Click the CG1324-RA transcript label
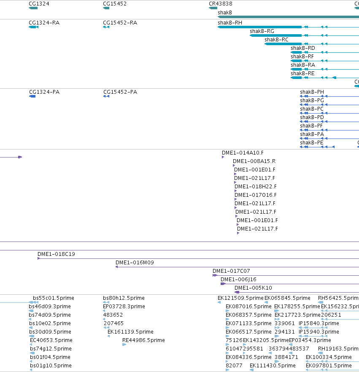The width and height of the screenshot is (359, 372). pos(44,23)
